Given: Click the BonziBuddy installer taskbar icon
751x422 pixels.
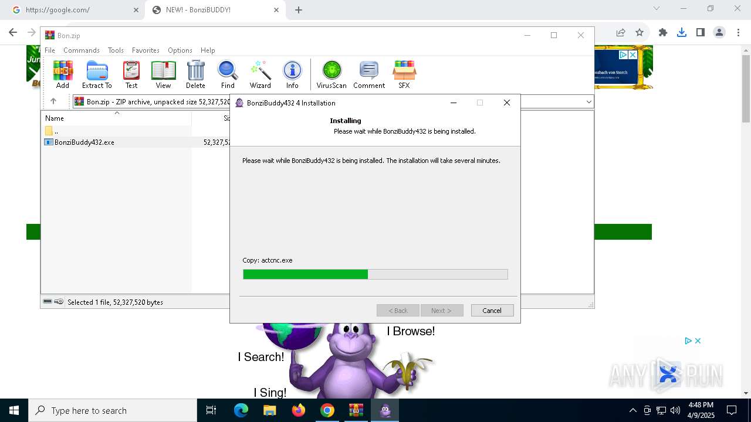Looking at the screenshot, I should 385,410.
